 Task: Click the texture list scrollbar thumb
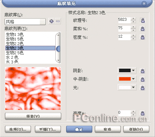coord(58,49)
